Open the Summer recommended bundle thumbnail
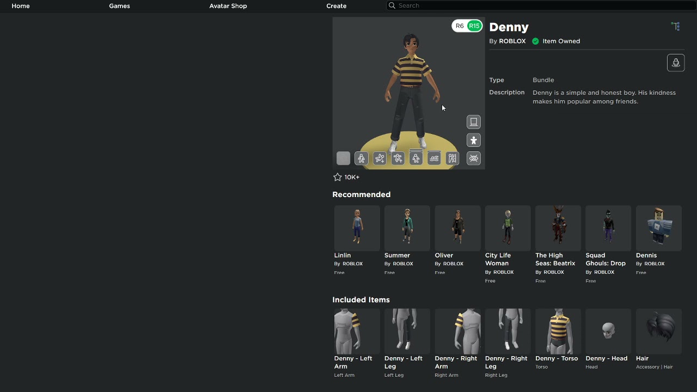This screenshot has width=697, height=392. pyautogui.click(x=407, y=228)
